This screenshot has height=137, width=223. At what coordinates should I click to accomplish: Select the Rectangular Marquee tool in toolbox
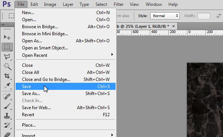[x=7, y=47]
